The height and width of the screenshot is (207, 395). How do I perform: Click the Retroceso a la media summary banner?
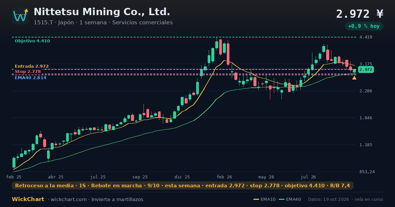(x=183, y=186)
